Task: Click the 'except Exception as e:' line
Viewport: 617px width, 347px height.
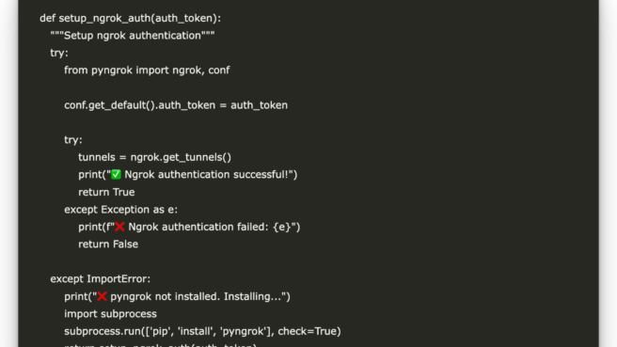Action: coord(120,210)
